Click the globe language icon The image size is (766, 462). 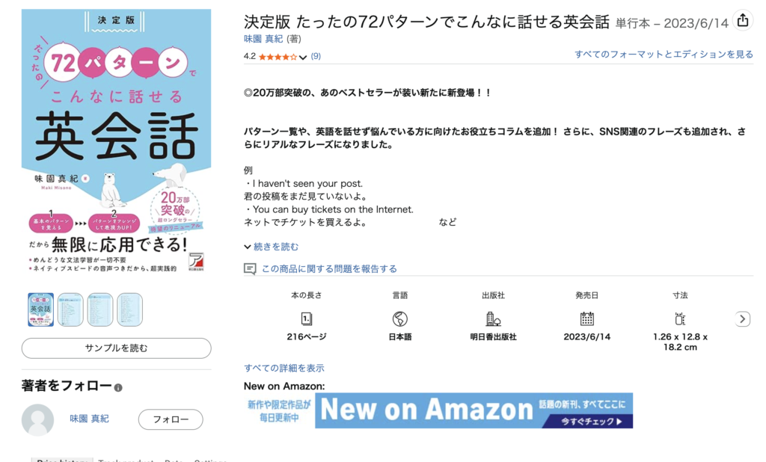[399, 319]
